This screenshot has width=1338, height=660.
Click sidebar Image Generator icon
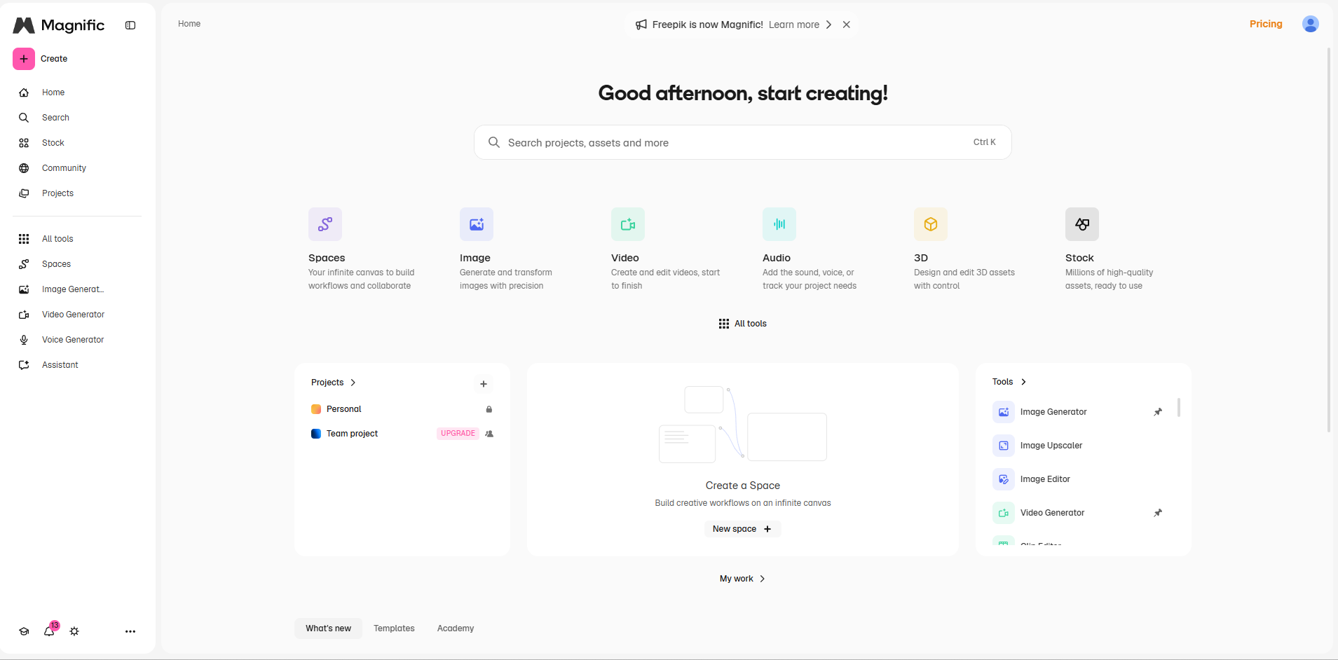(24, 289)
